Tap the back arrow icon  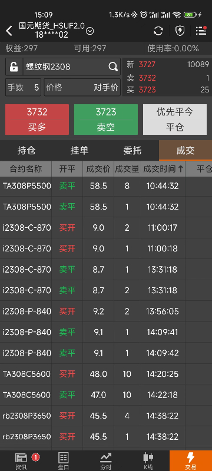9,31
